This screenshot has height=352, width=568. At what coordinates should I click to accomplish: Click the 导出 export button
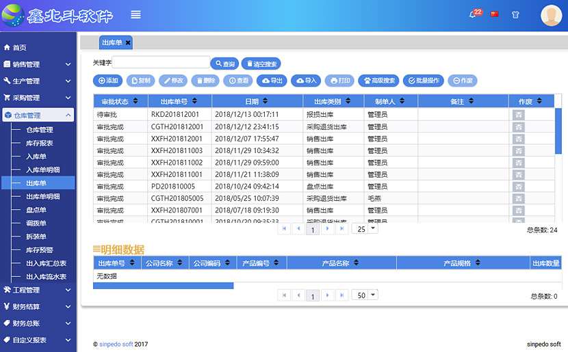[272, 81]
